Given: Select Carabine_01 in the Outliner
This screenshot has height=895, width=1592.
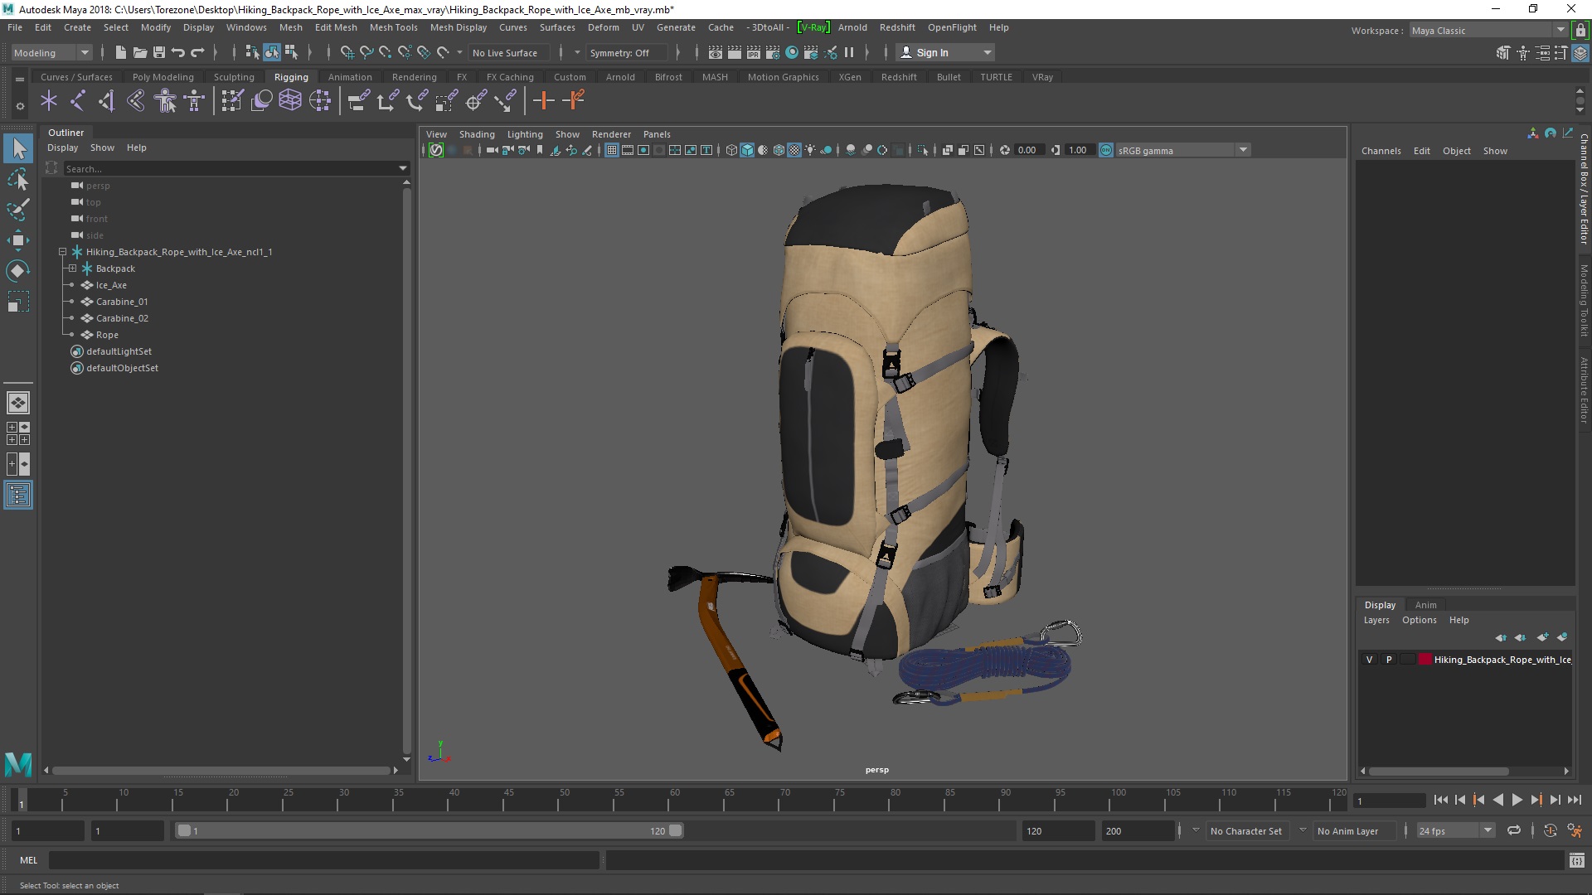Looking at the screenshot, I should click(122, 302).
